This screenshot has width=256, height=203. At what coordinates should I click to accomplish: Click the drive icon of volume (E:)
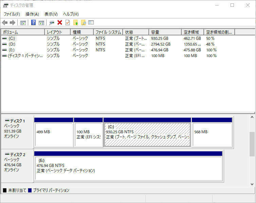tap(4, 50)
